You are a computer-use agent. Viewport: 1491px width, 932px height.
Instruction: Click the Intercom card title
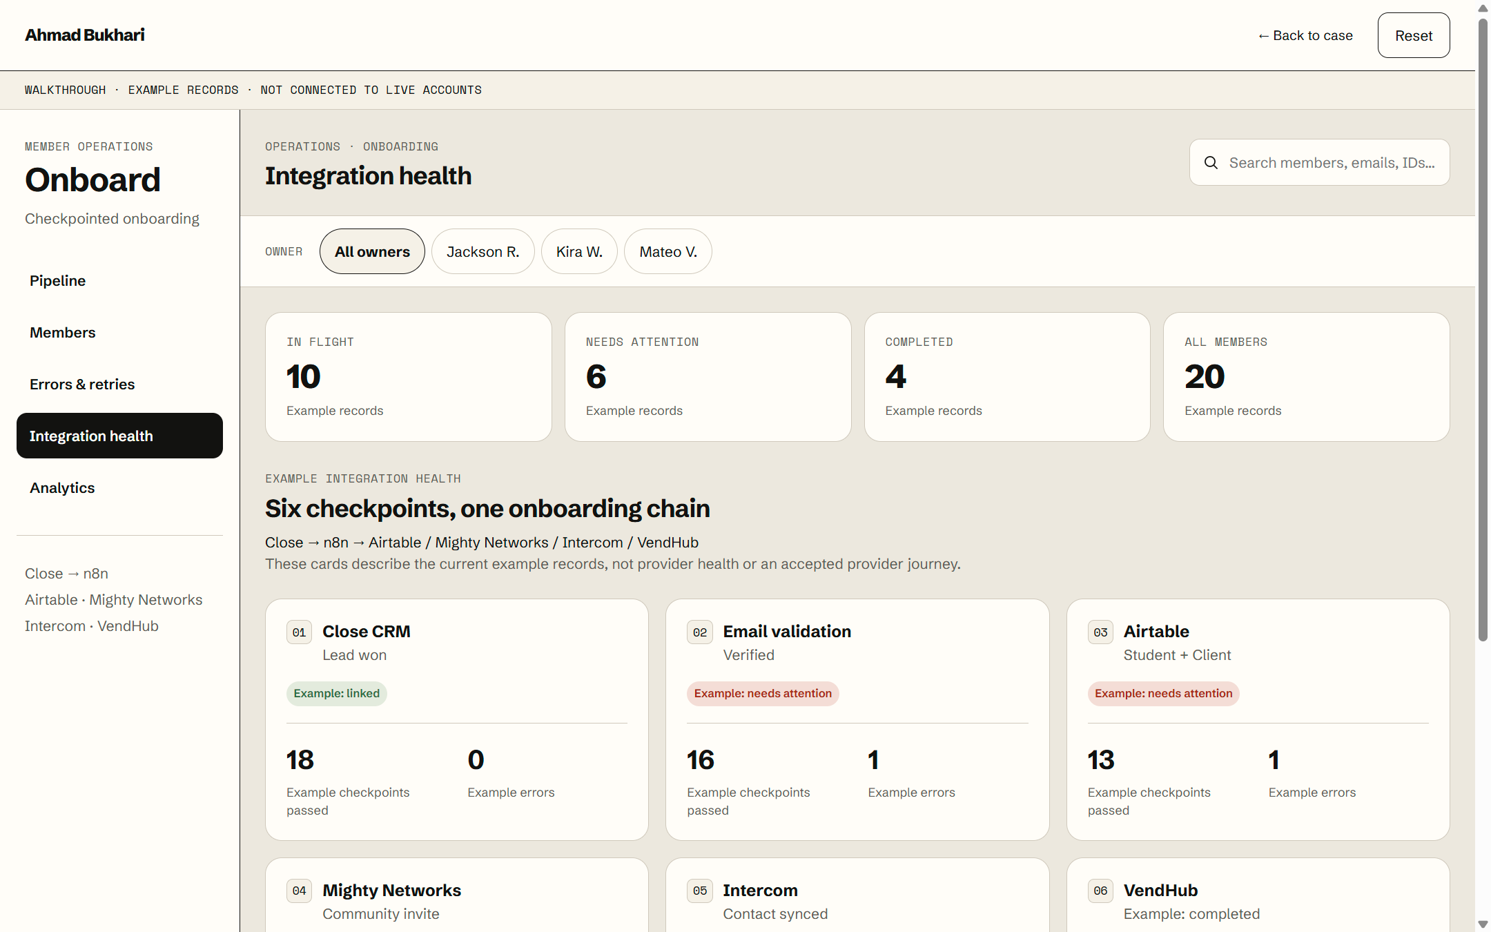(x=760, y=890)
